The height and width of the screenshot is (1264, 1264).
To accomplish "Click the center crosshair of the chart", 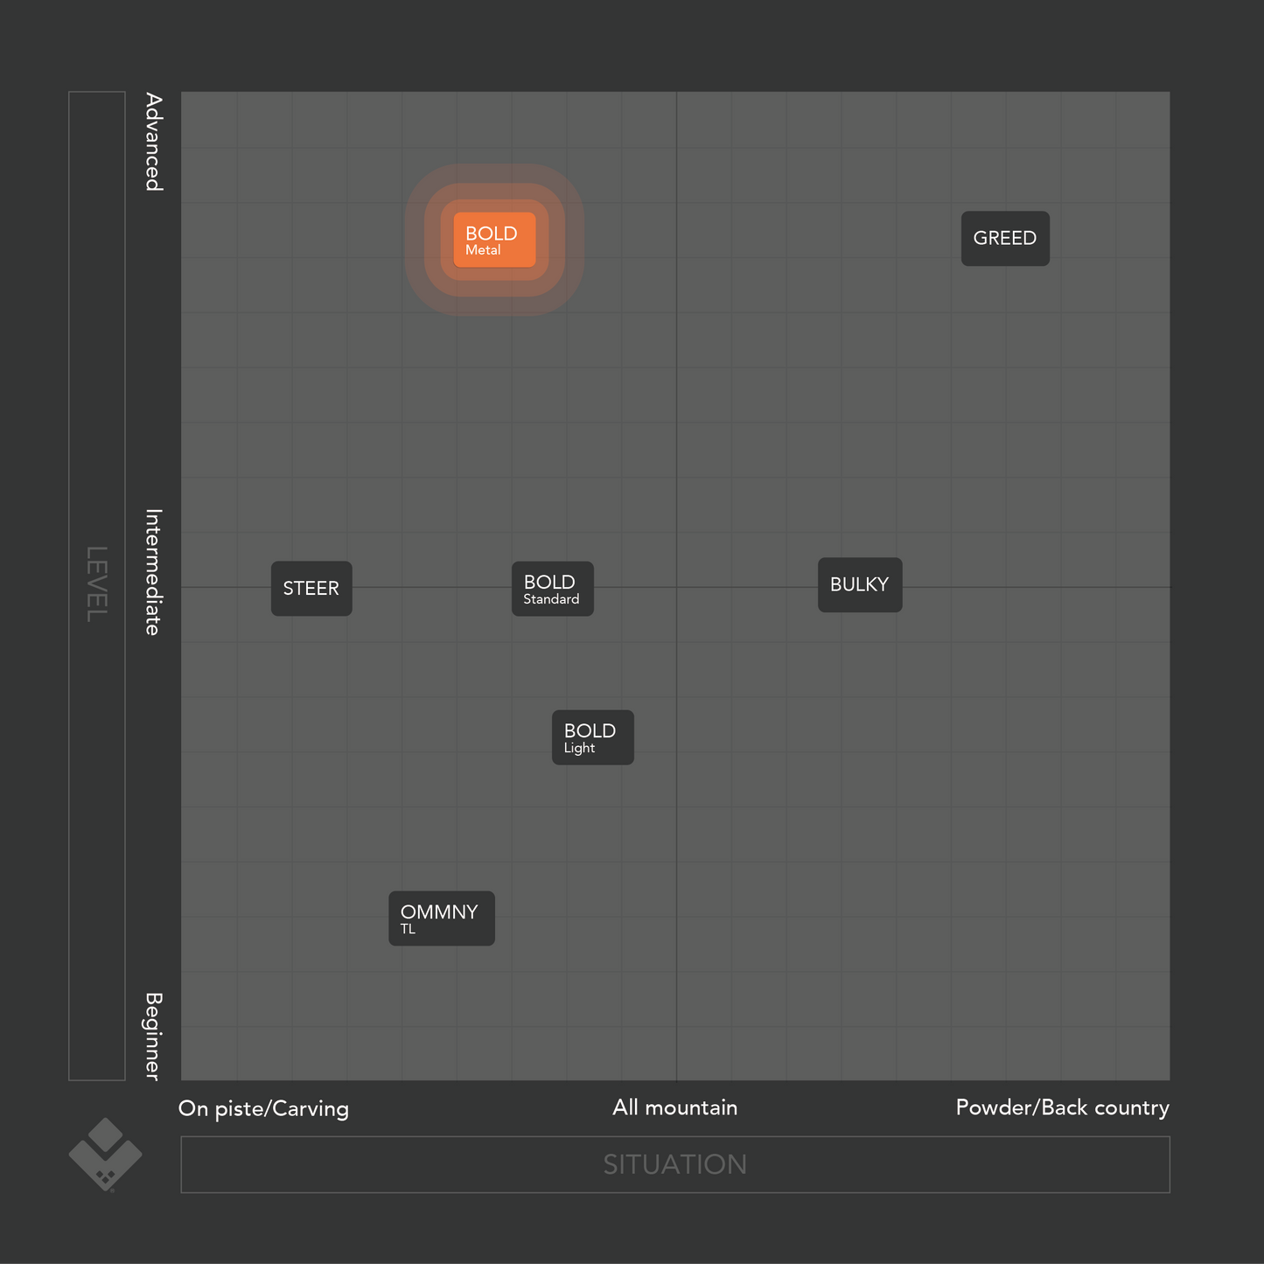I will click(x=676, y=587).
